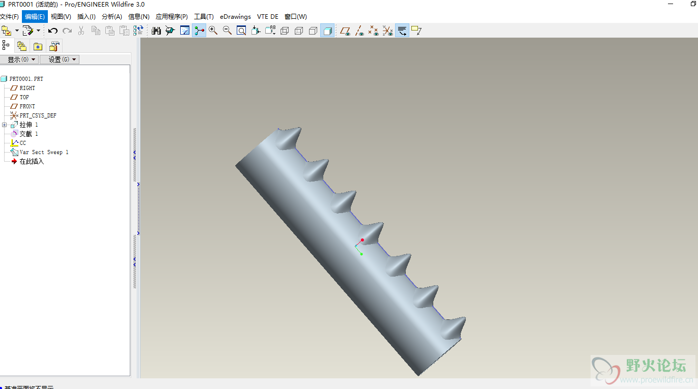Switch to the Folder Browser tab
Screen dimensions: 698x389
22,46
